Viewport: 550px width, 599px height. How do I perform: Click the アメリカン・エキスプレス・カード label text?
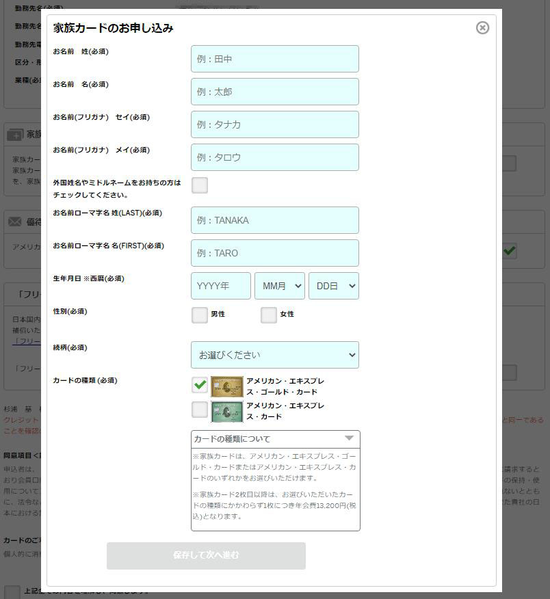[285, 411]
